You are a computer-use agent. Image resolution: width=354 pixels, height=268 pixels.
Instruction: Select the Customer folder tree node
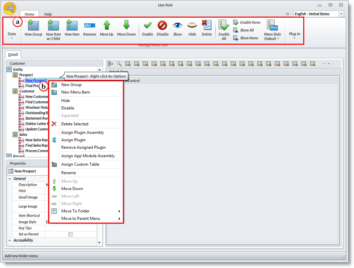(x=26, y=91)
